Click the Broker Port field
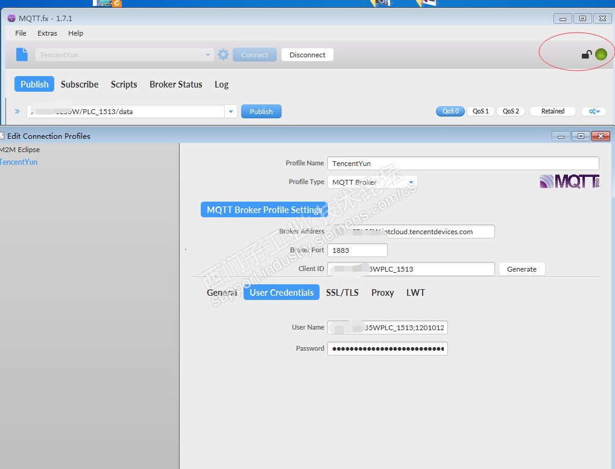This screenshot has height=469, width=615. [358, 250]
